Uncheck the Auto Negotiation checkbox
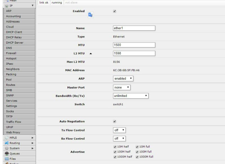The height and width of the screenshot is (164, 225). click(114, 122)
